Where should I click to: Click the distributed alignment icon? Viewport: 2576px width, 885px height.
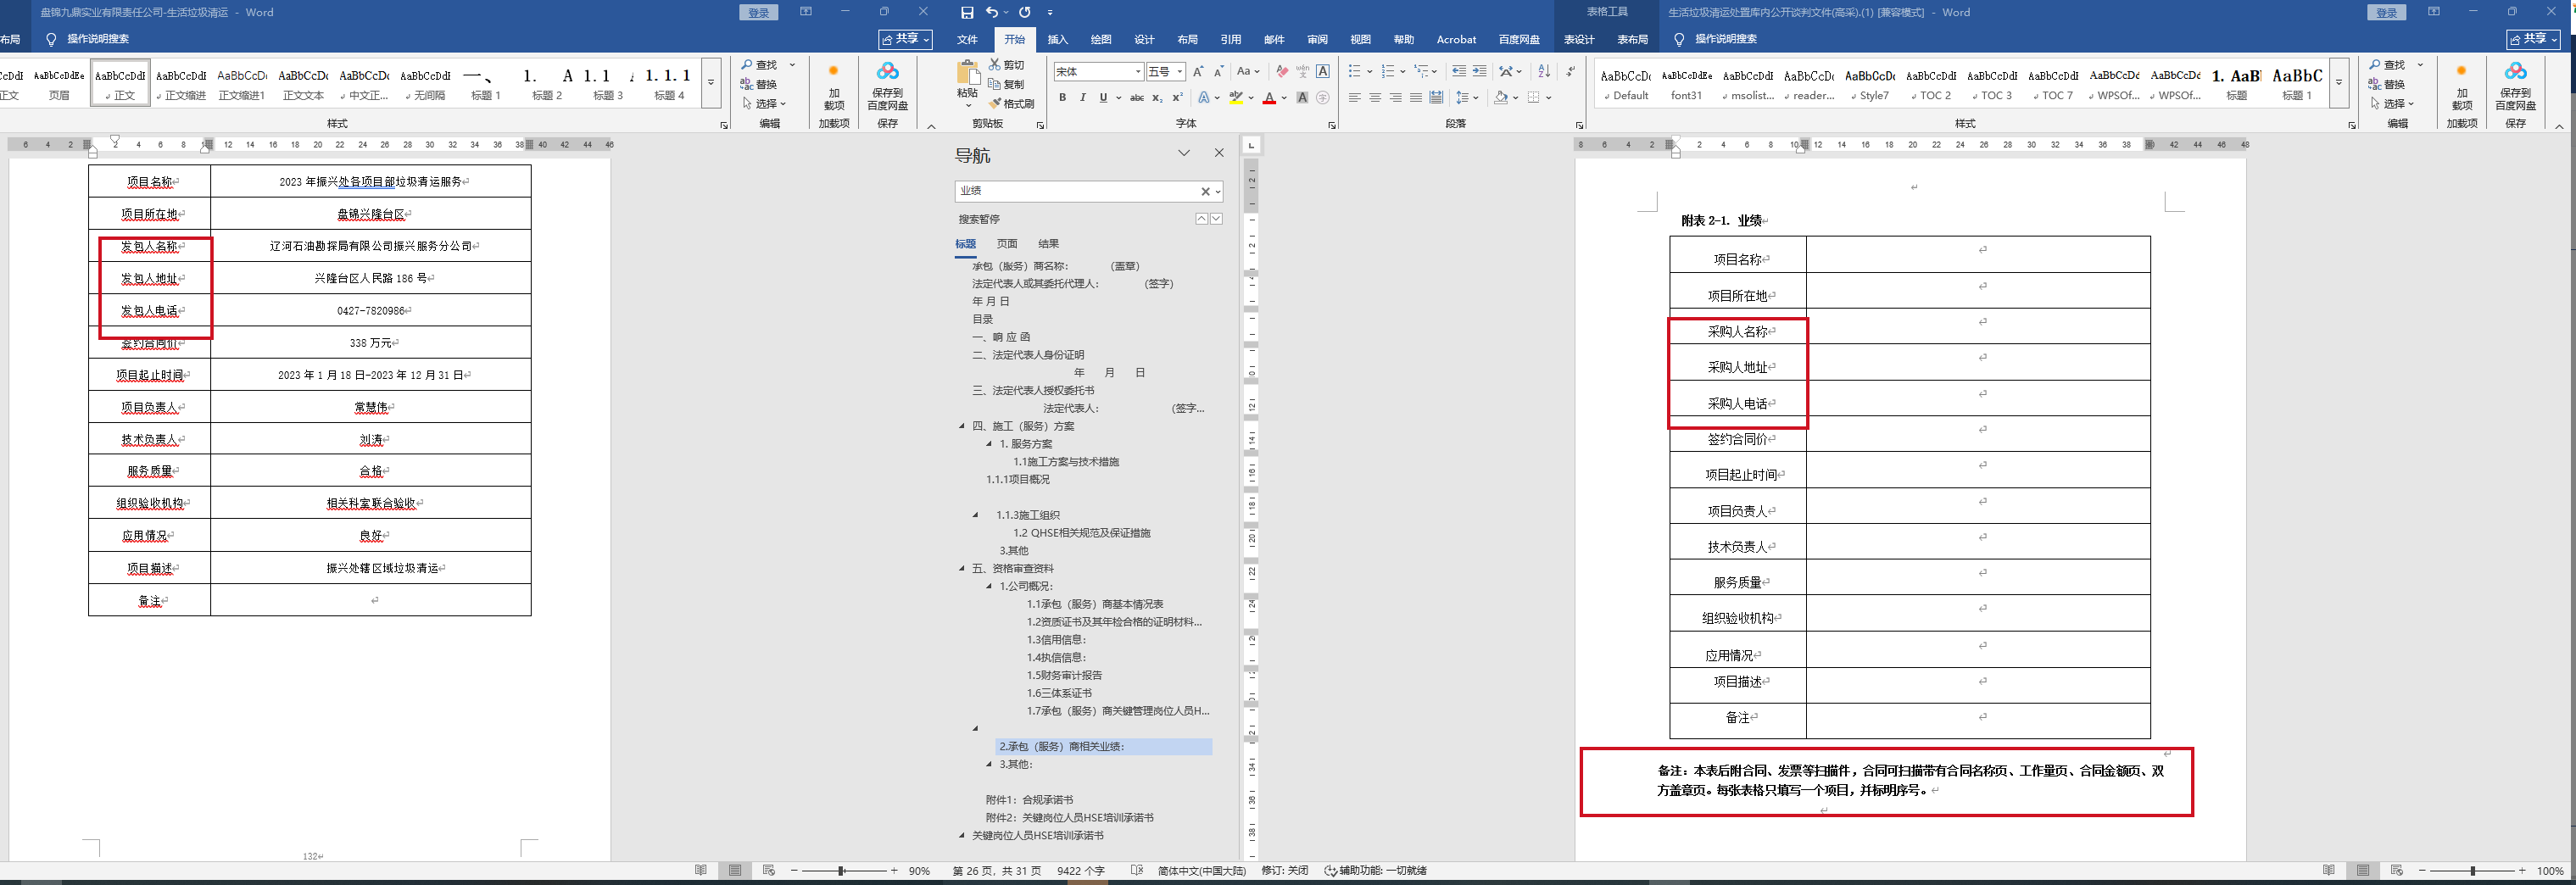[x=1436, y=98]
